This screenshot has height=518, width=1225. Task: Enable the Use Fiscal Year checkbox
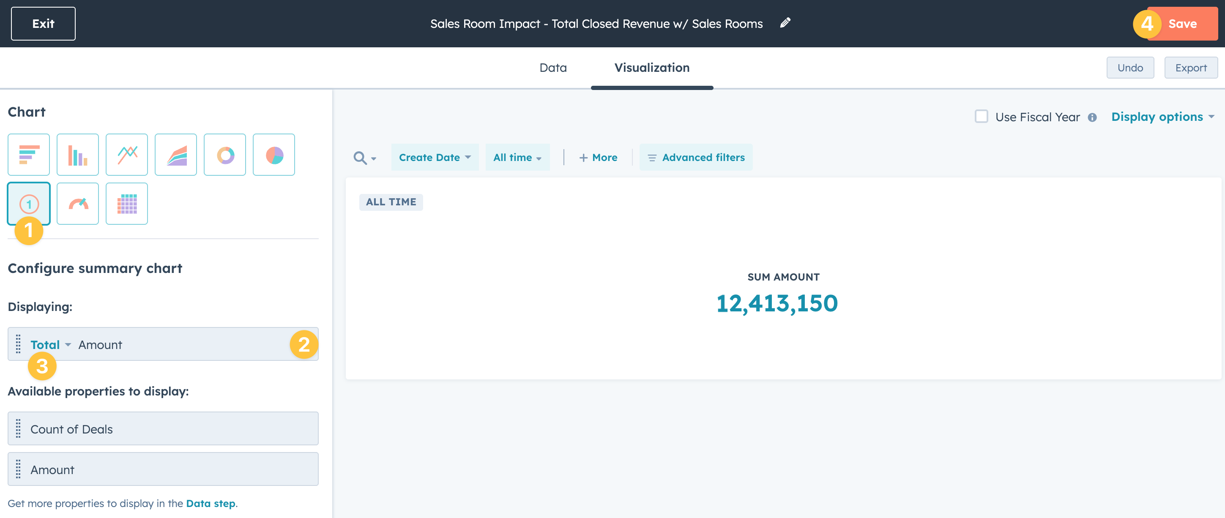pyautogui.click(x=981, y=117)
